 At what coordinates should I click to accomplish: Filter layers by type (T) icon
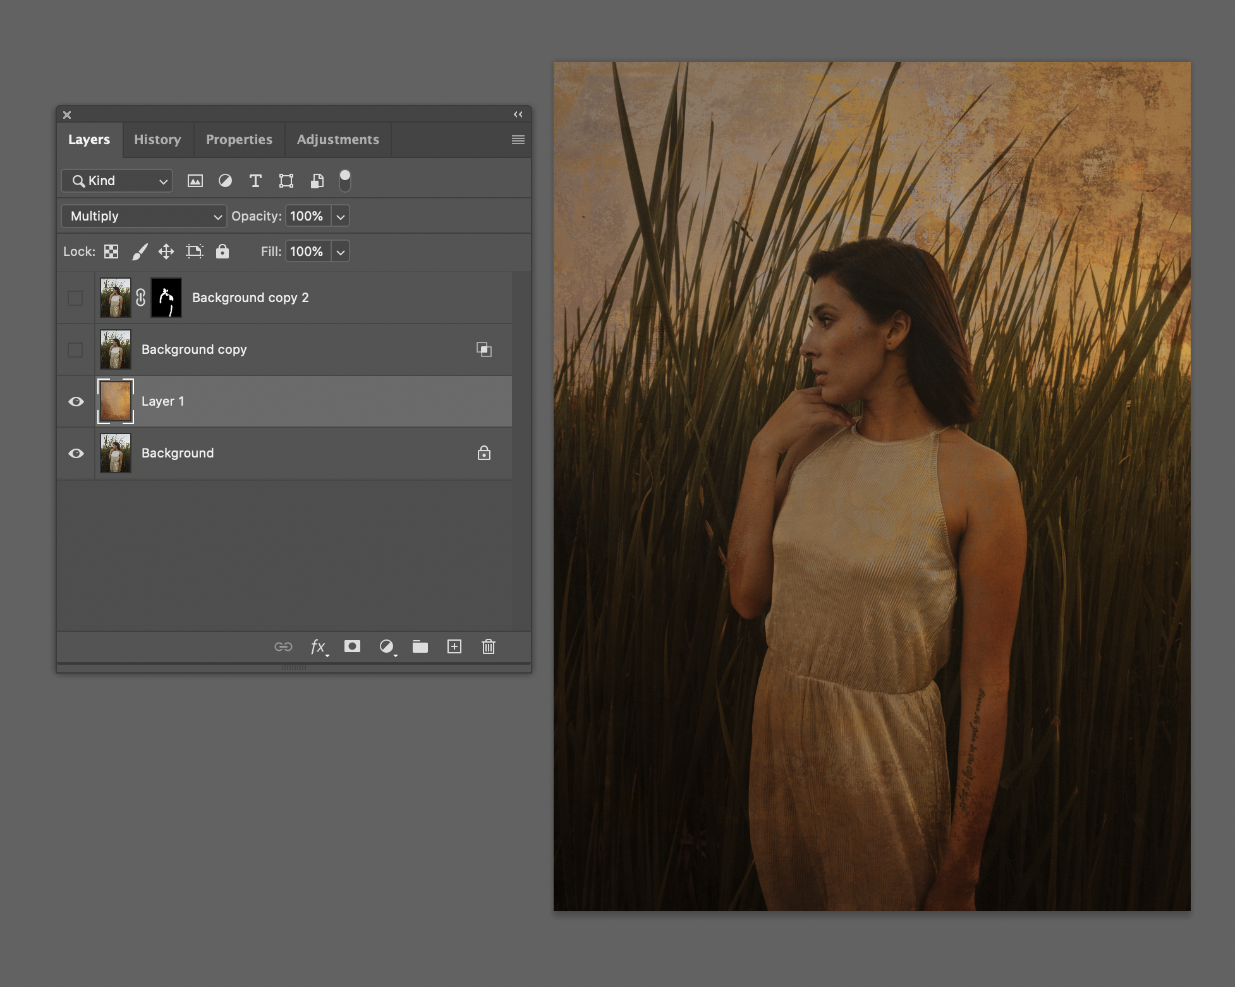255,181
